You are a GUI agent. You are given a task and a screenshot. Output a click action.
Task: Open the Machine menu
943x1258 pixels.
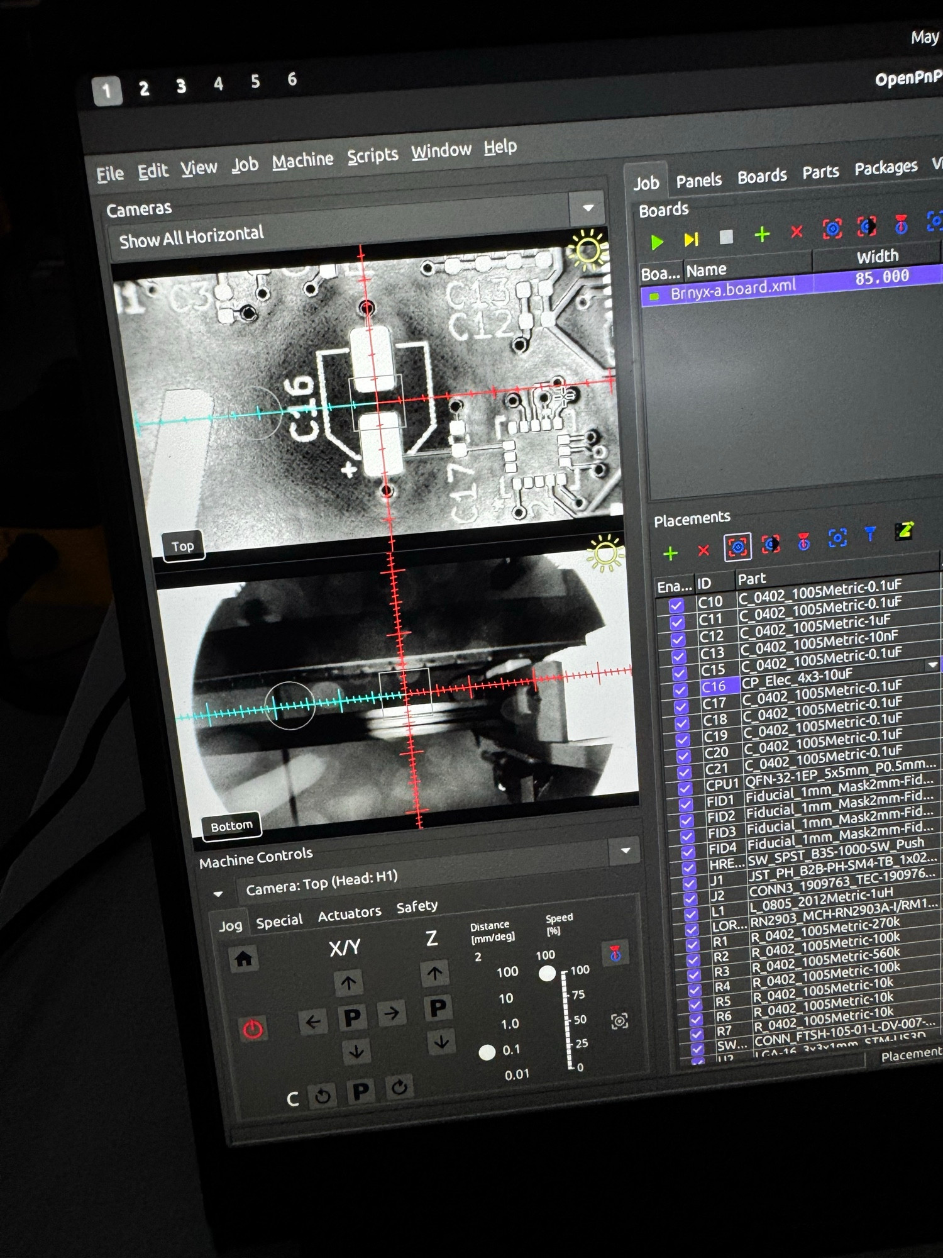[x=302, y=161]
